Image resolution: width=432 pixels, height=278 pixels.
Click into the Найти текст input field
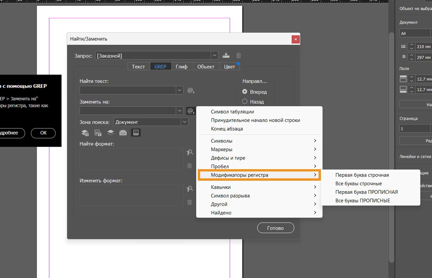click(x=128, y=90)
